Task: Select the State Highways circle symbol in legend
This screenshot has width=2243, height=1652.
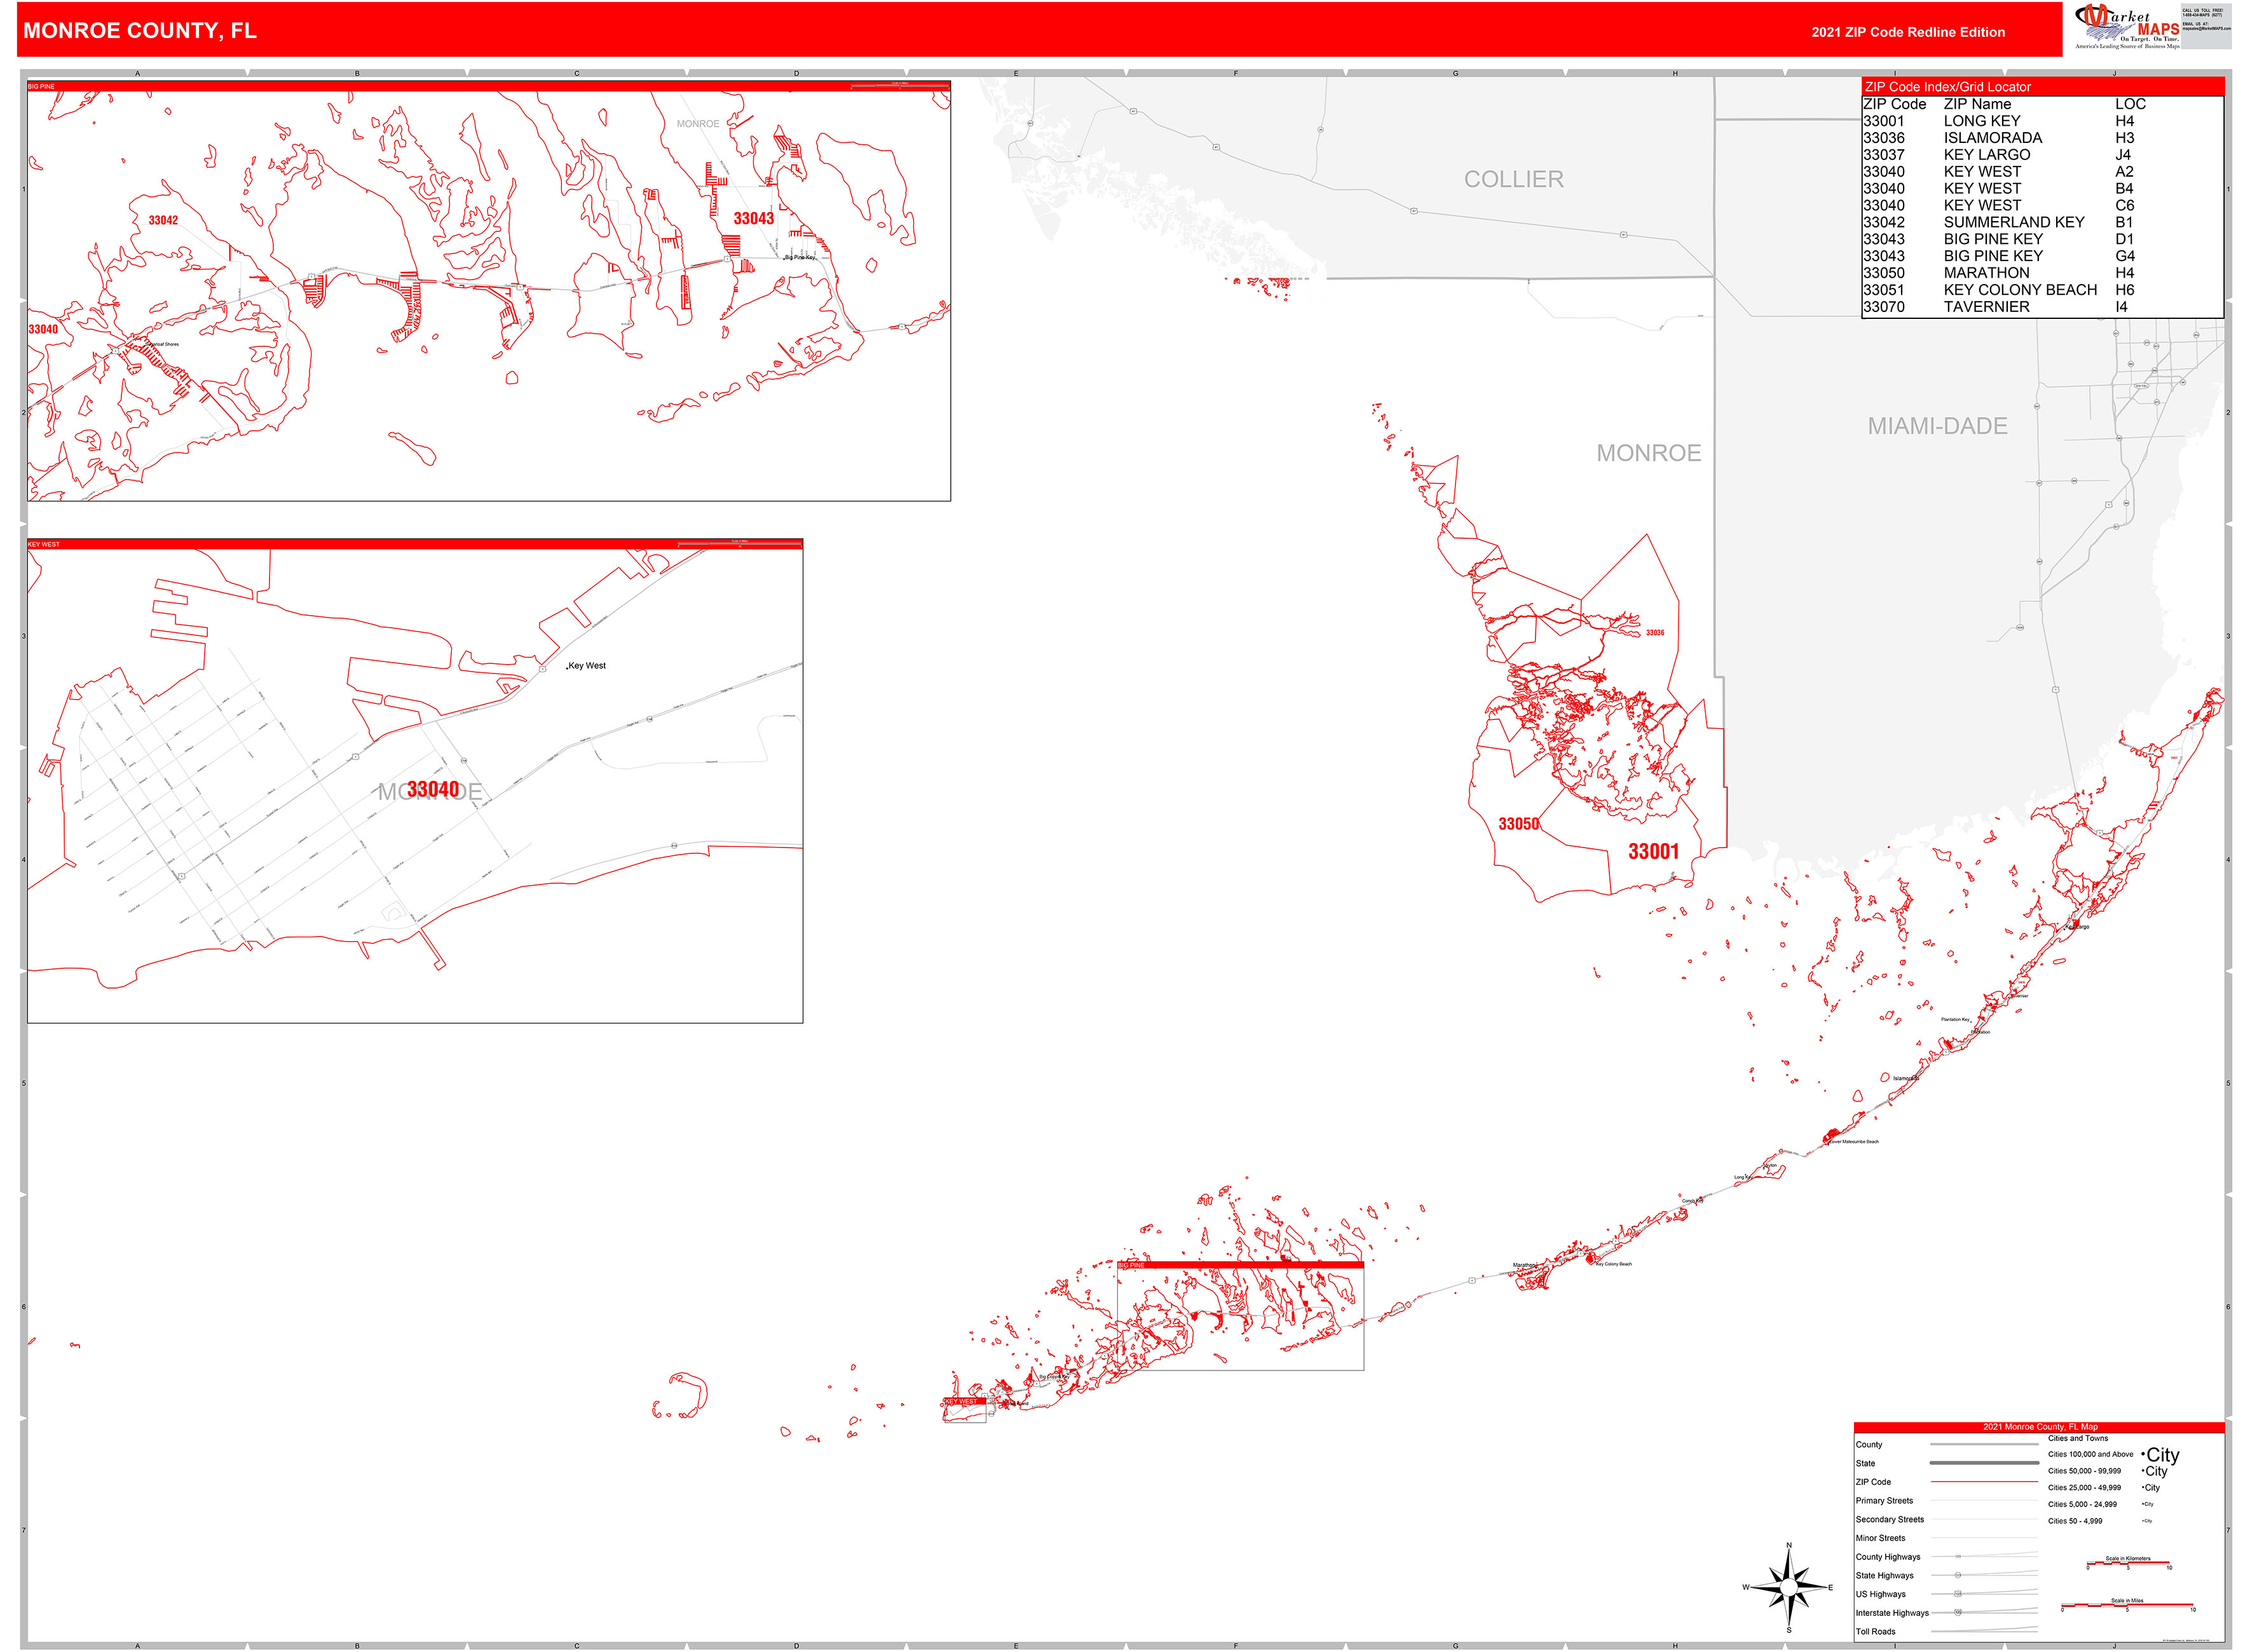Action: pos(1958,1575)
